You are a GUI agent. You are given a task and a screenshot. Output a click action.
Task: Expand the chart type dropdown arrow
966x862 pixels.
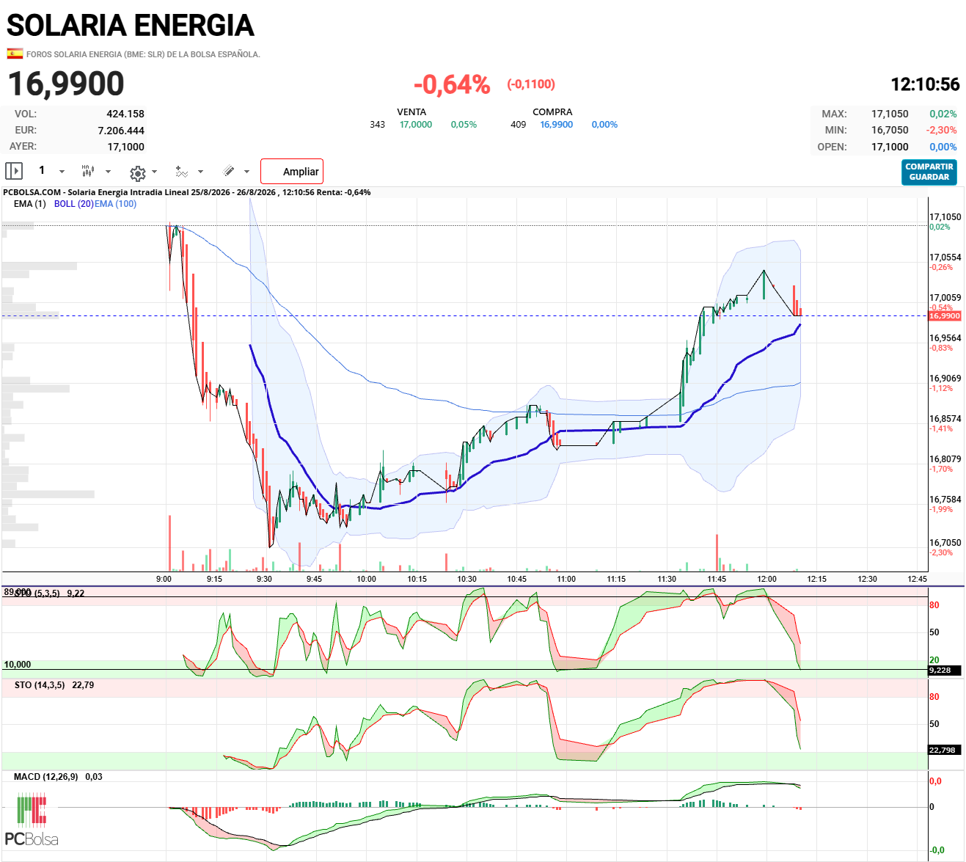[108, 172]
